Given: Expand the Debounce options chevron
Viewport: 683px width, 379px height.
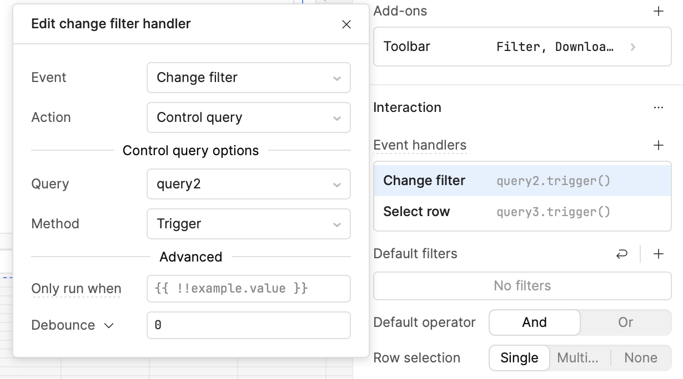Looking at the screenshot, I should click(109, 325).
